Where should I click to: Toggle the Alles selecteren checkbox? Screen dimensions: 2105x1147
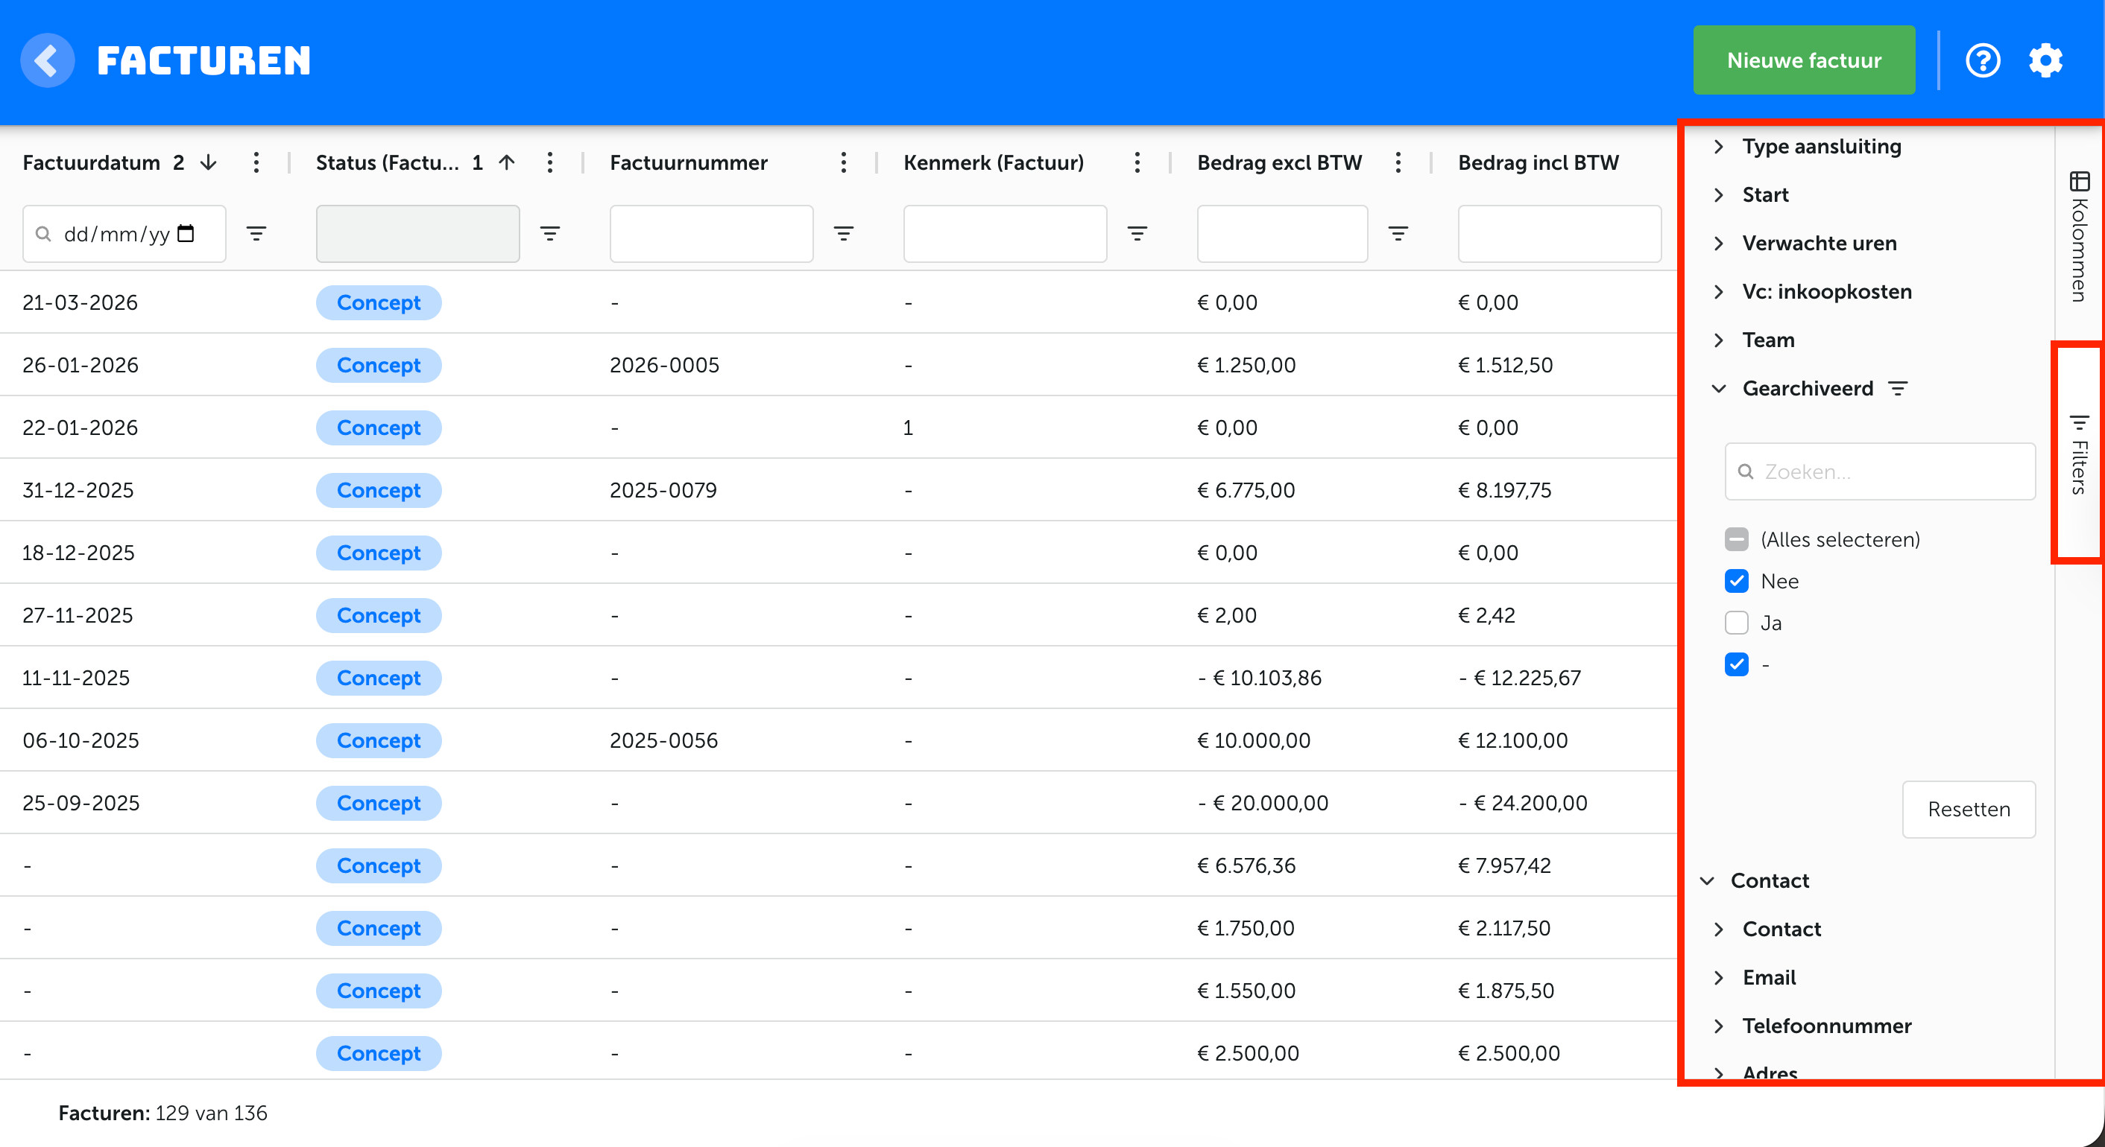coord(1737,540)
